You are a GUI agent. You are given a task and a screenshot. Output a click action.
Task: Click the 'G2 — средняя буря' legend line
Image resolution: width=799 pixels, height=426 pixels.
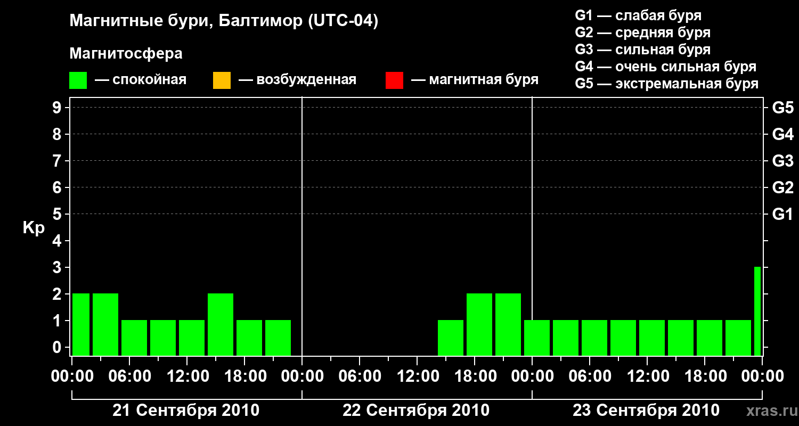click(643, 32)
